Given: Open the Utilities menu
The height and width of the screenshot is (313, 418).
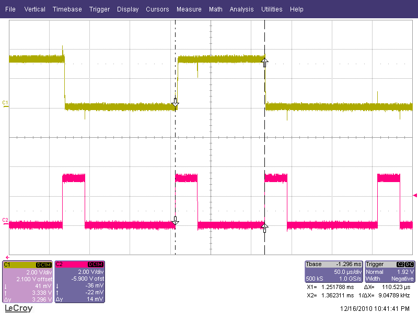Looking at the screenshot, I should [x=272, y=9].
